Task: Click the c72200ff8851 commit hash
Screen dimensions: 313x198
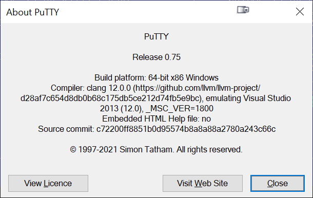Action: click(186, 129)
